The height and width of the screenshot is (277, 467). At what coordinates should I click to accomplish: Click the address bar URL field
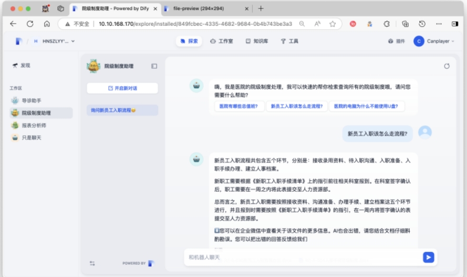click(x=195, y=24)
